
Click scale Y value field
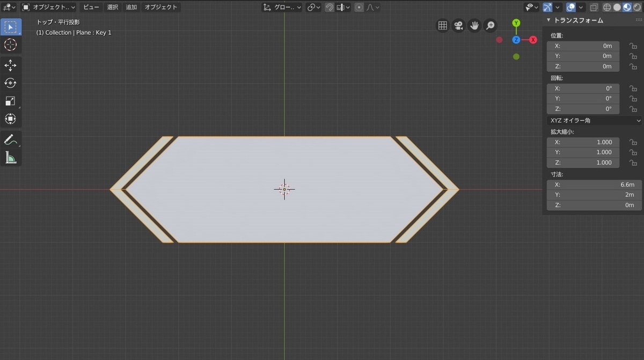[583, 152]
